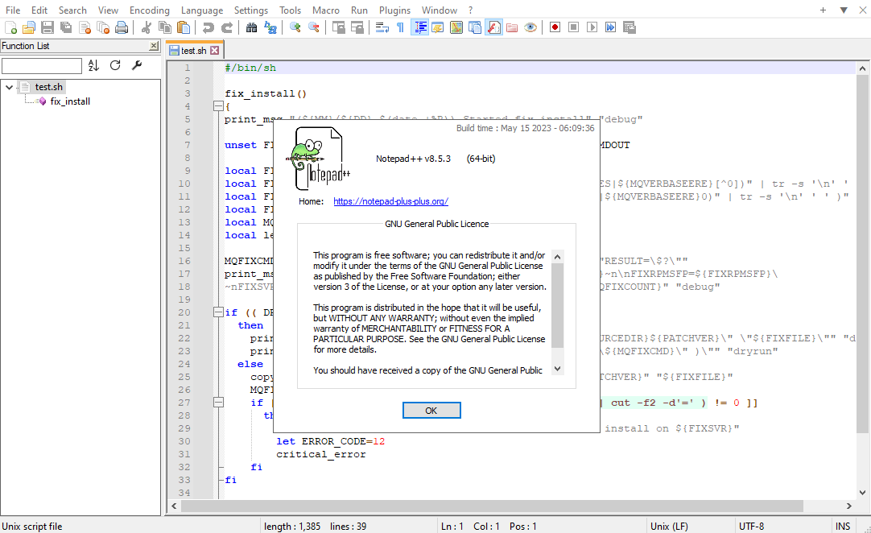Reload the Function List
Viewport: 871px width, 533px height.
115,65
